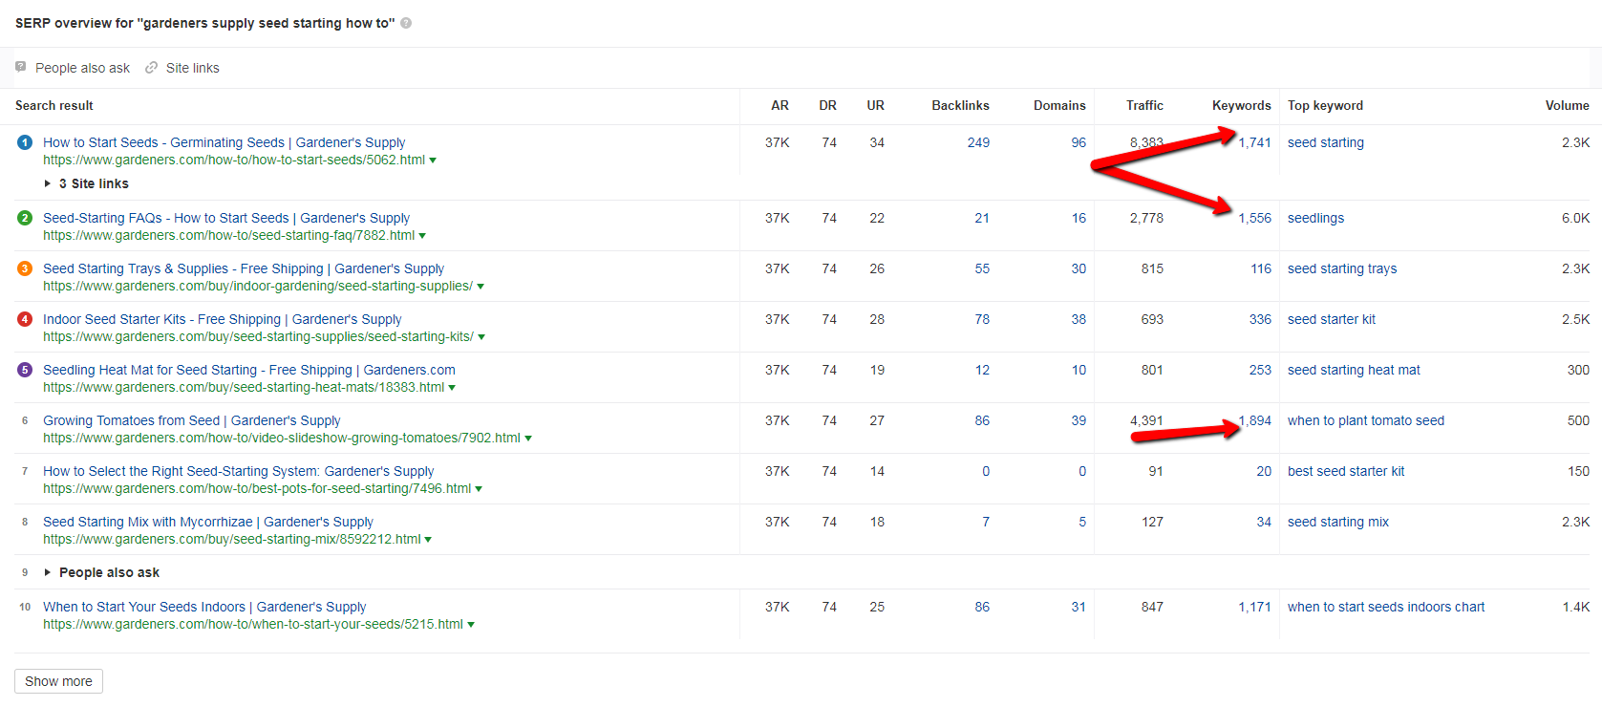
Task: Open Seed Starting Mix with Mycorrhizae title
Action: coord(208,522)
